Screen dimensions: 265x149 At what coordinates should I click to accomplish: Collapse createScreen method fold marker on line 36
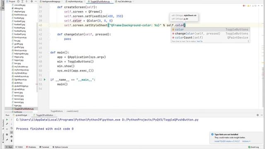pos(49,7)
